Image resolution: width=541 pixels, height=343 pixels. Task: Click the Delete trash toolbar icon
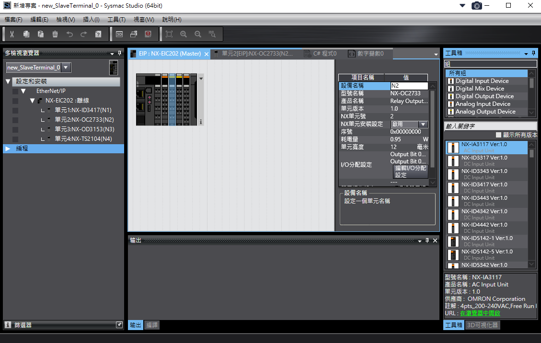(x=55, y=34)
